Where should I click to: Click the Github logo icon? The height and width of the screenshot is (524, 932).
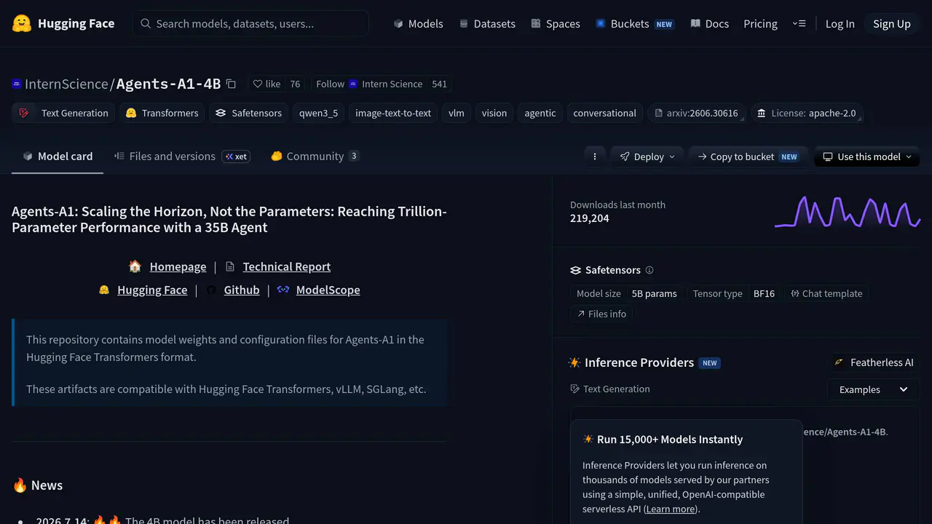(211, 290)
